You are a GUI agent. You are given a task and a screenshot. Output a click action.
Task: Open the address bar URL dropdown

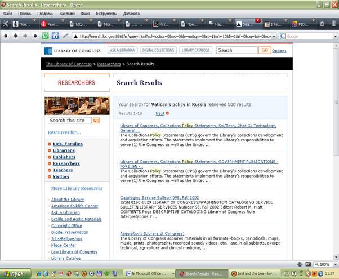(x=274, y=36)
